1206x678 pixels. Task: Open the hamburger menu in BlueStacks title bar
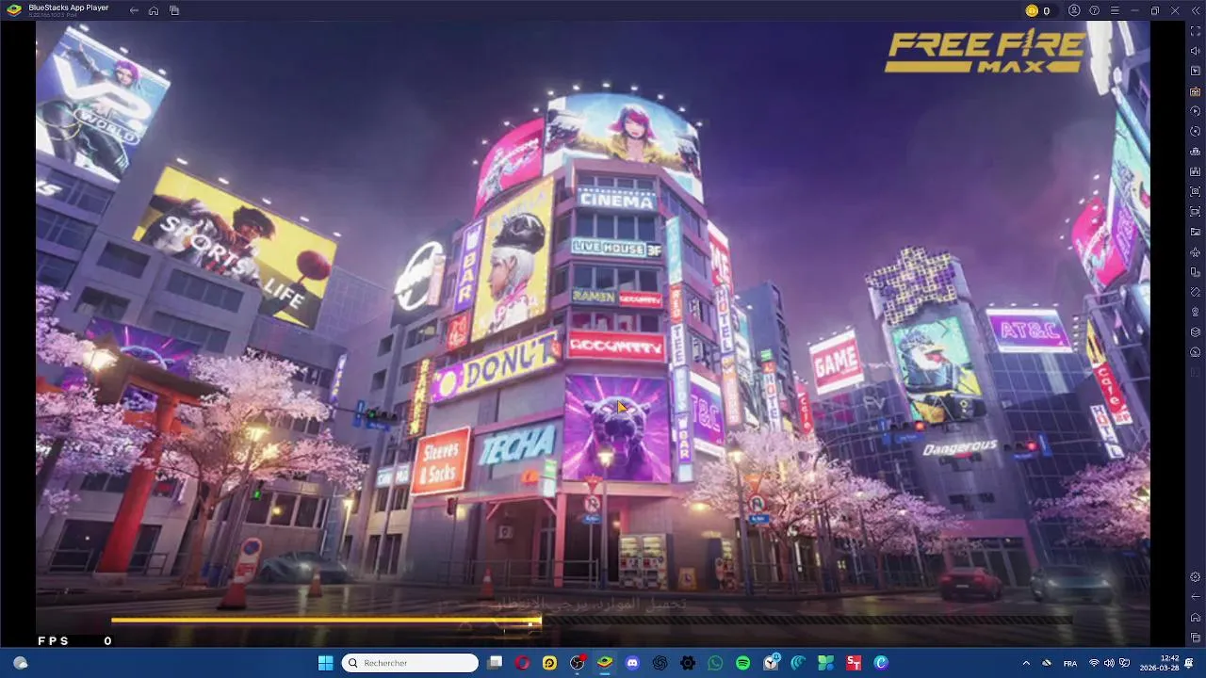pos(1115,10)
